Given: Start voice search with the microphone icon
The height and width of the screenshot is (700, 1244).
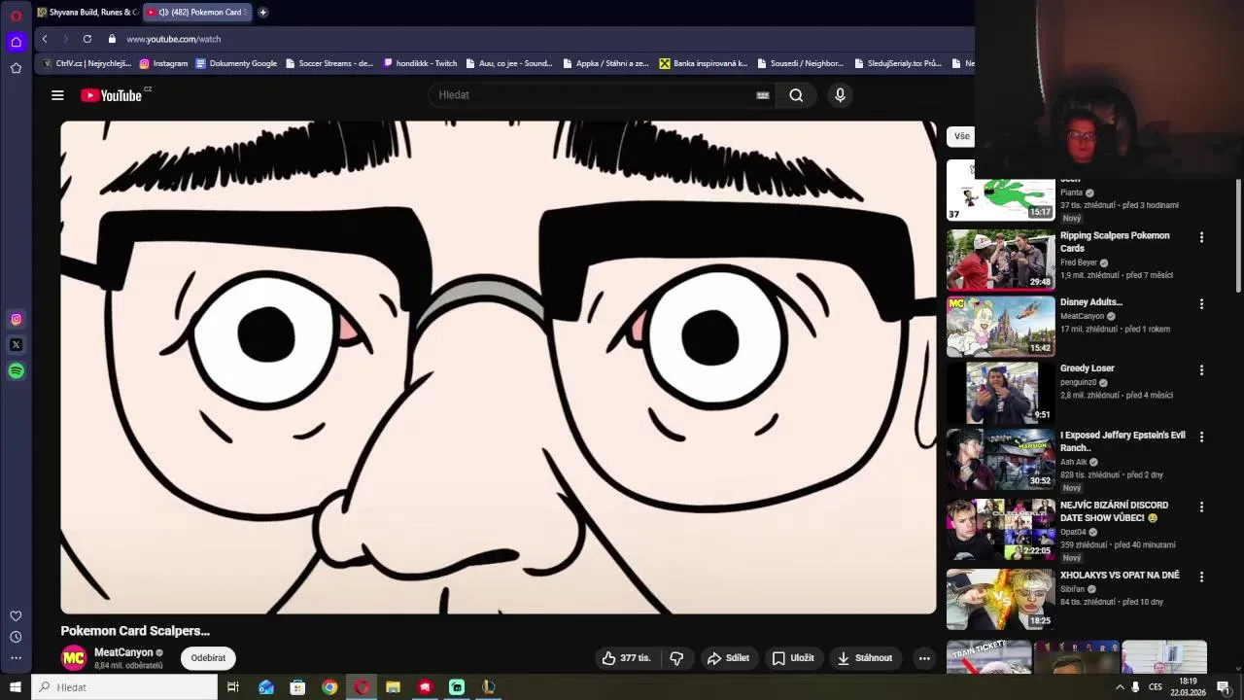Looking at the screenshot, I should [x=841, y=95].
